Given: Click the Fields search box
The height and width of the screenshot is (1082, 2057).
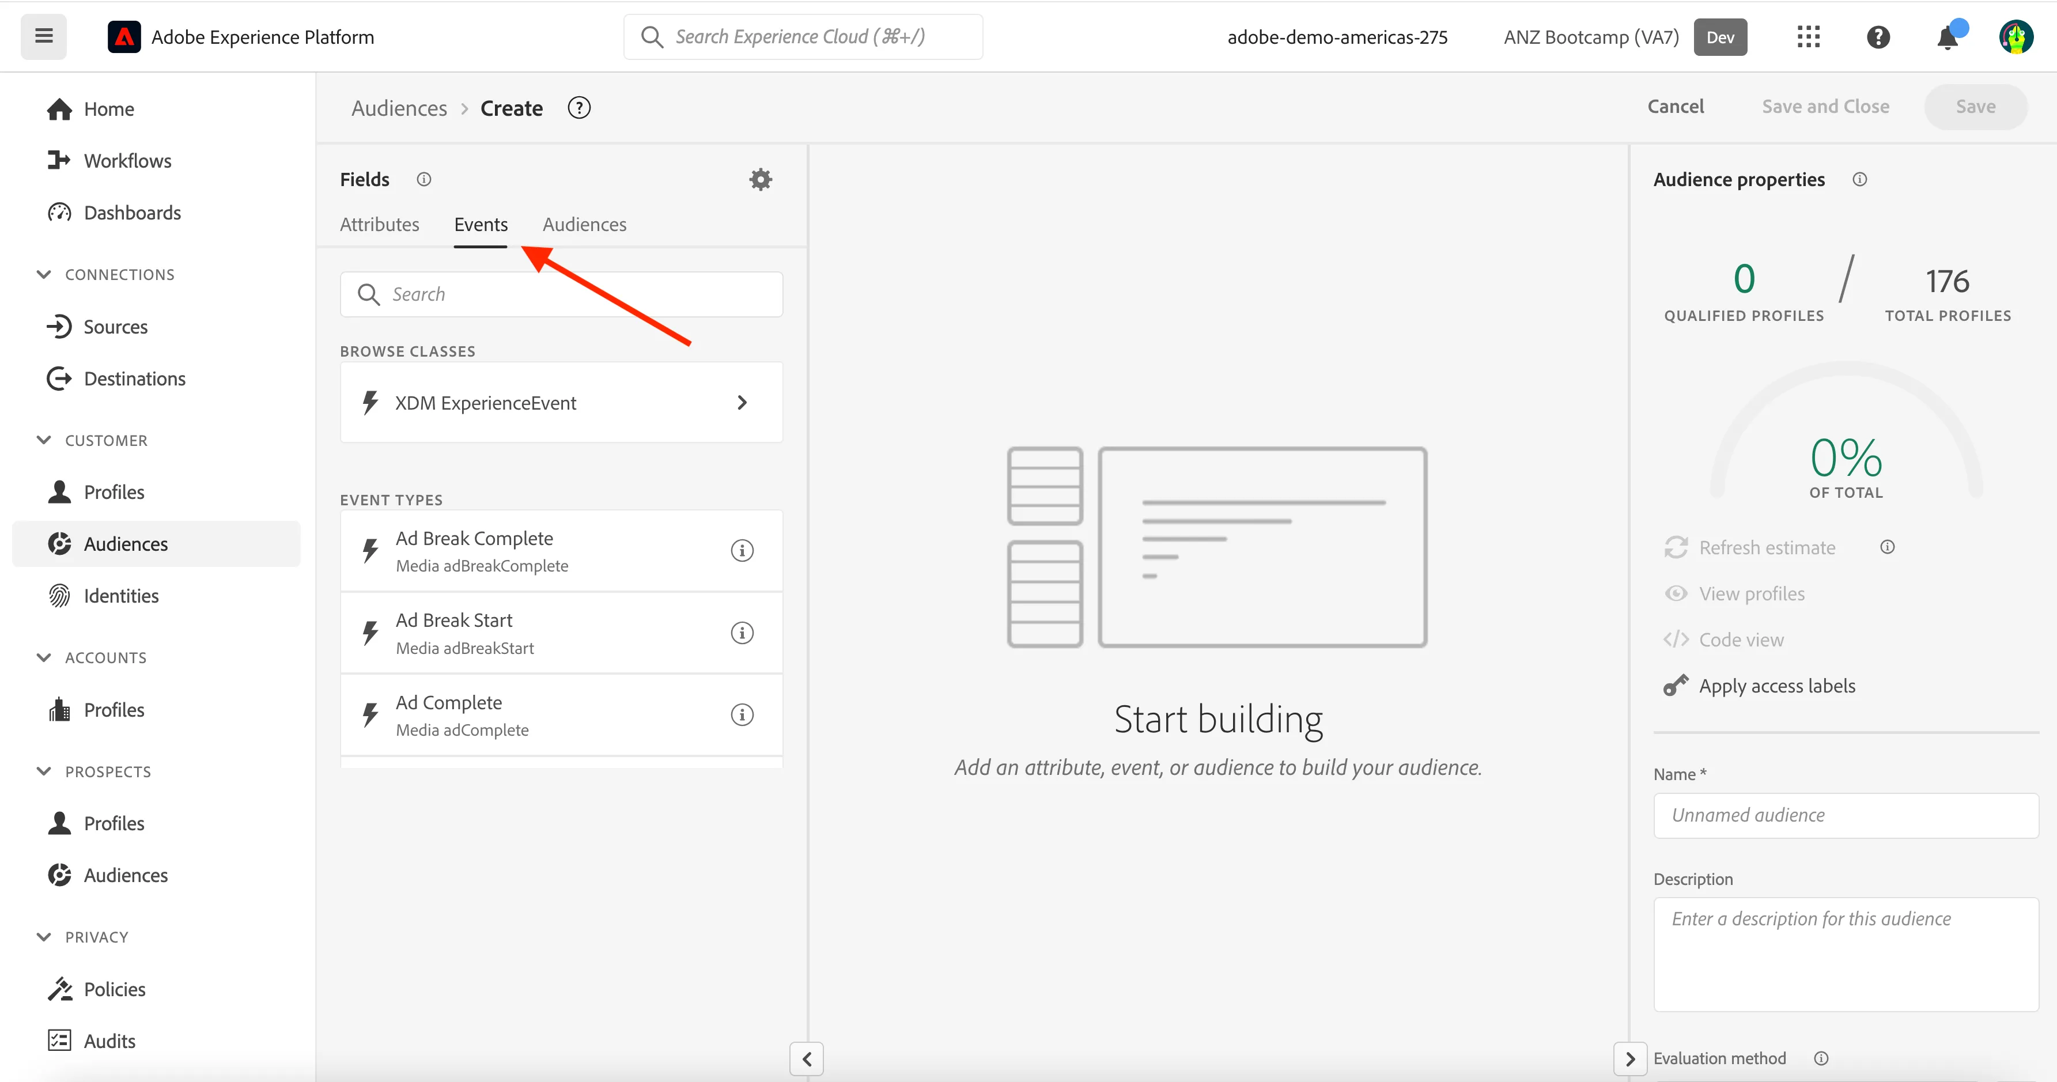Looking at the screenshot, I should pyautogui.click(x=561, y=294).
